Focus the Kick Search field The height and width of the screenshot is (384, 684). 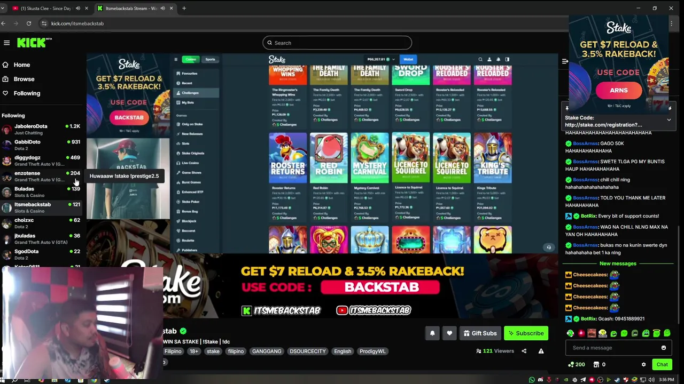337,43
